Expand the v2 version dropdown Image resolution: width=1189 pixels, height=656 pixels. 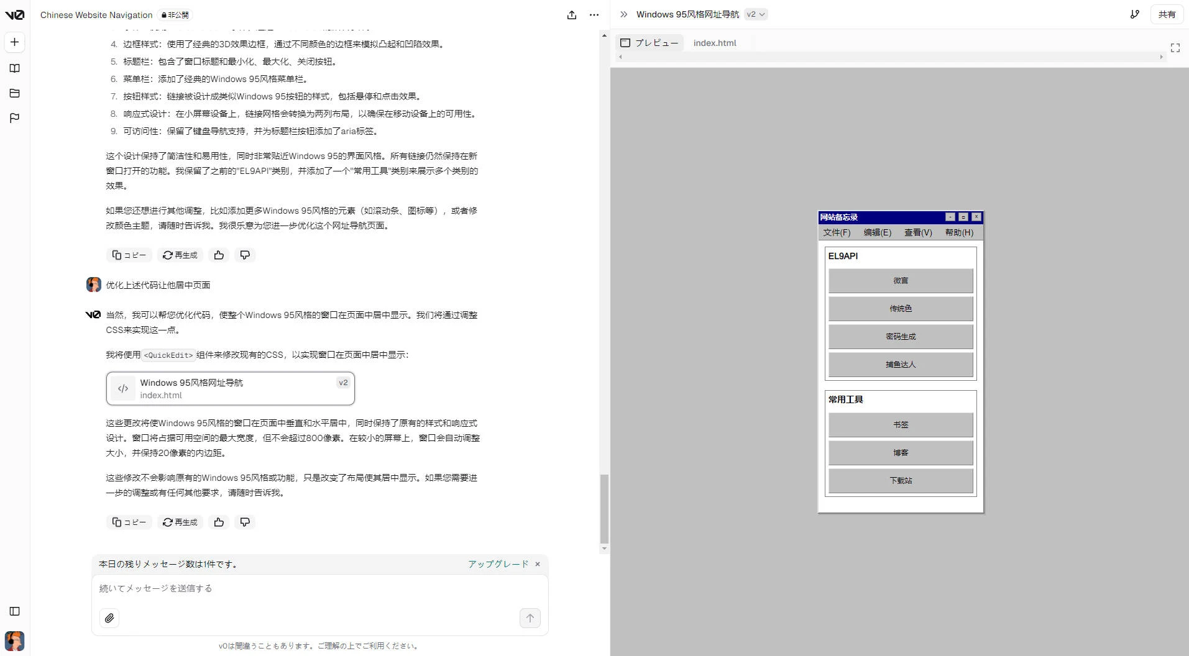tap(756, 14)
